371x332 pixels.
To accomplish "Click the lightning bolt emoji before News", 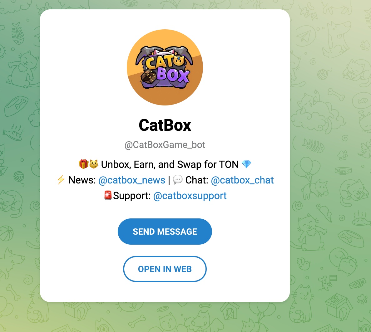I will (61, 180).
